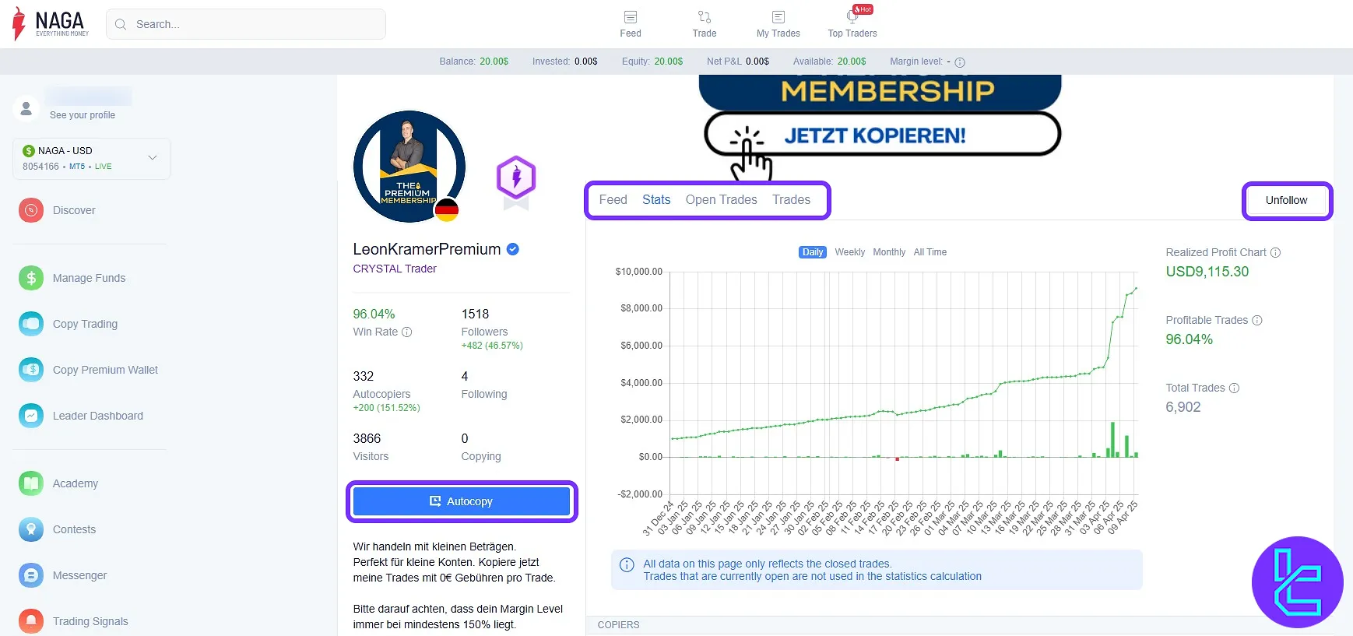
Task: Click the Margin level info icon
Action: (x=960, y=62)
